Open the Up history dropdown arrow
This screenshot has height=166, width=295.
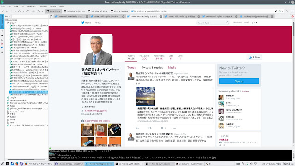pyautogui.click(x=24, y=11)
